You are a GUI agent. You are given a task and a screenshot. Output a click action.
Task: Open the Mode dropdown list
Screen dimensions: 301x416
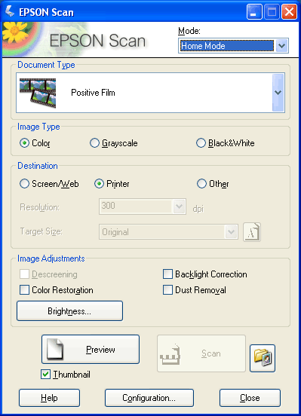(281, 46)
